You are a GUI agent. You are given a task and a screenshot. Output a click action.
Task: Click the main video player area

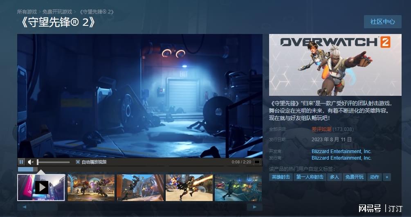point(140,96)
